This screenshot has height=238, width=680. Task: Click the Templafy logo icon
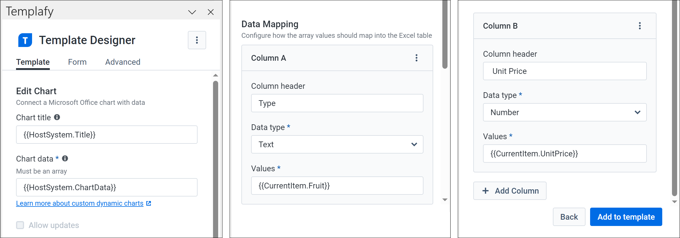25,40
